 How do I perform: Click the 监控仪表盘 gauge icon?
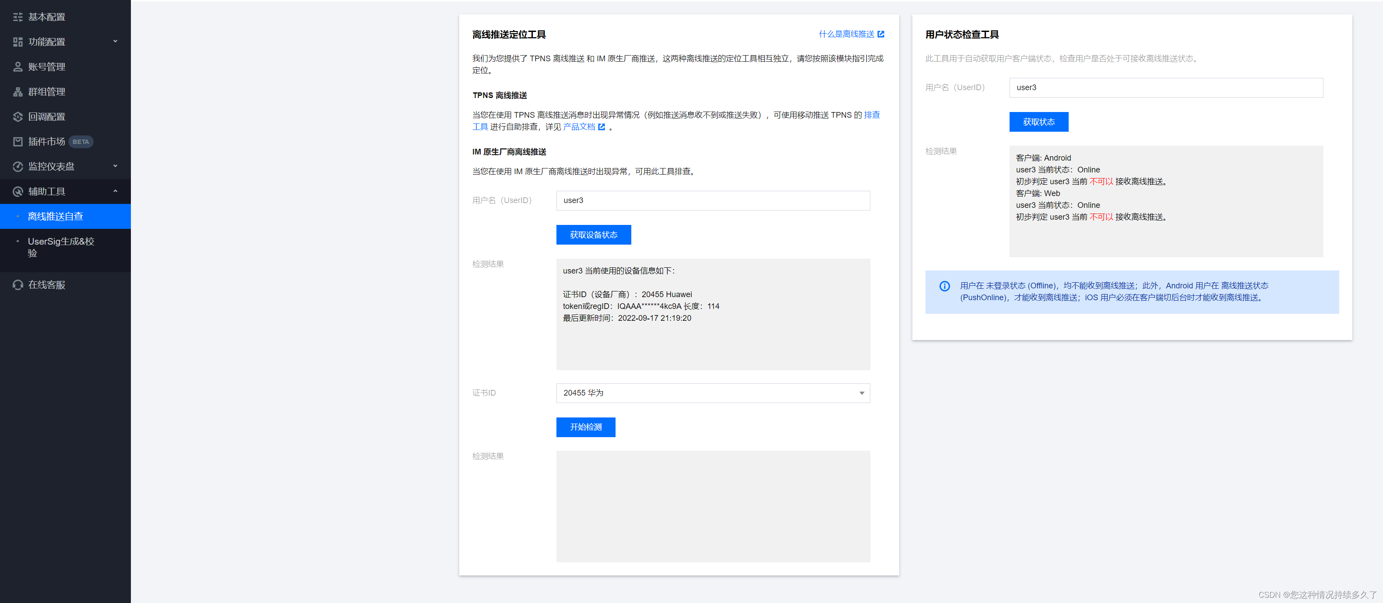point(18,166)
